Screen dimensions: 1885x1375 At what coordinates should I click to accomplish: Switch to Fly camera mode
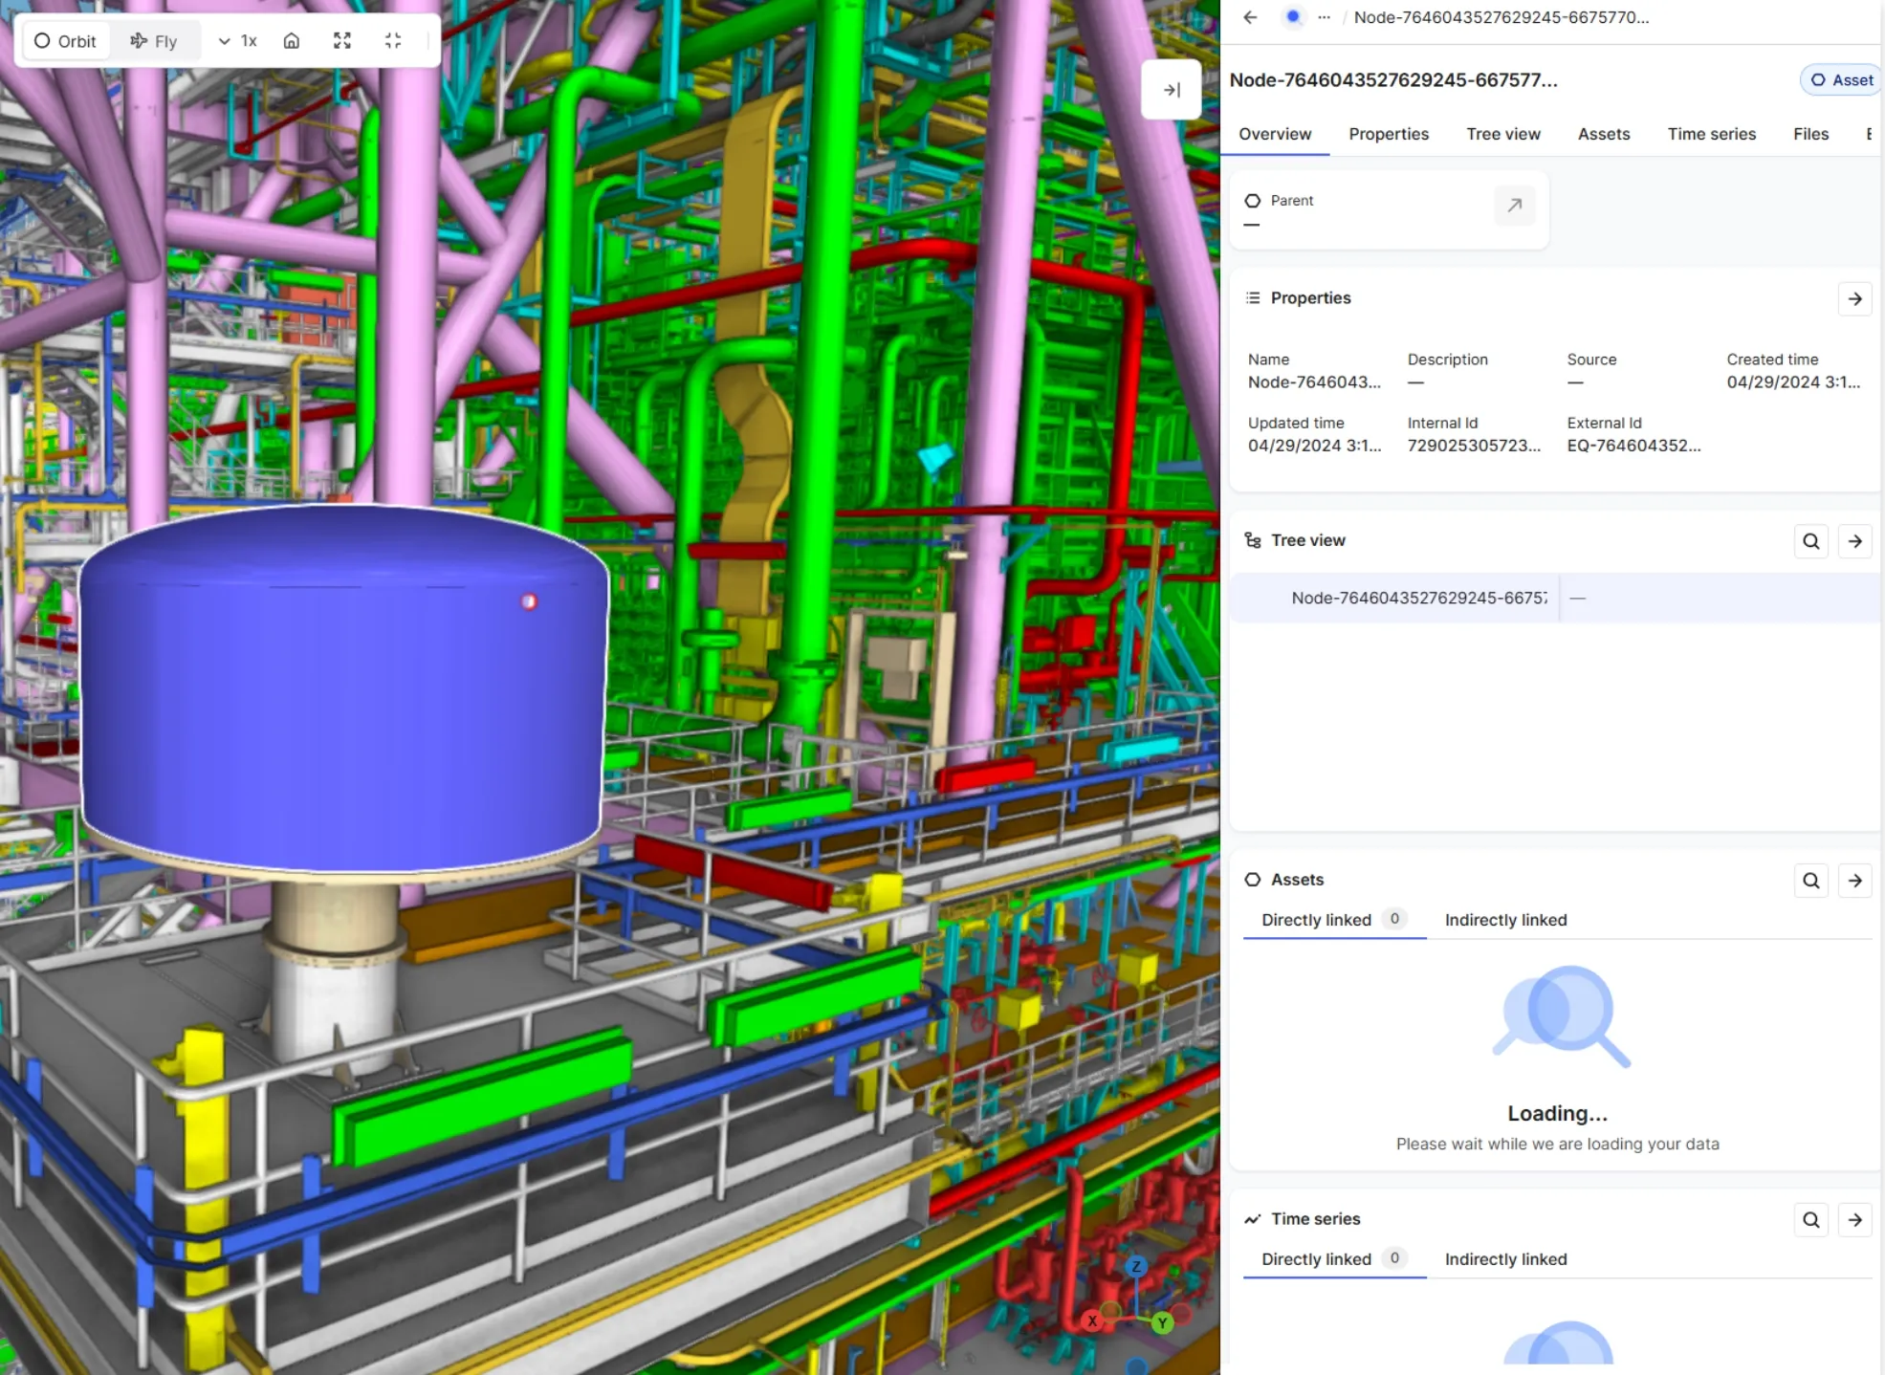tap(154, 41)
